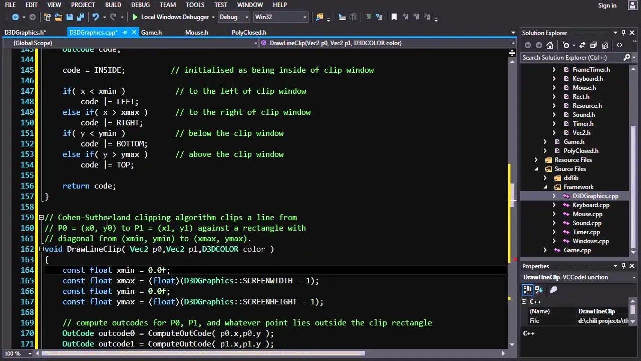The width and height of the screenshot is (641, 361).
Task: Start debugging with the green play icon
Action: 135,17
